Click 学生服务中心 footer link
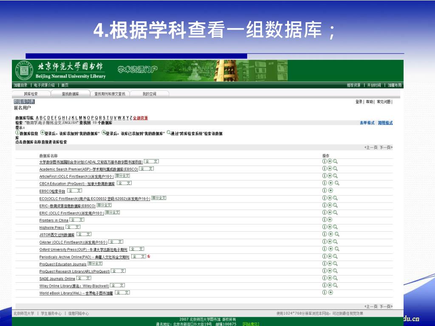Viewport: 435px width, 326px height. [51, 313]
